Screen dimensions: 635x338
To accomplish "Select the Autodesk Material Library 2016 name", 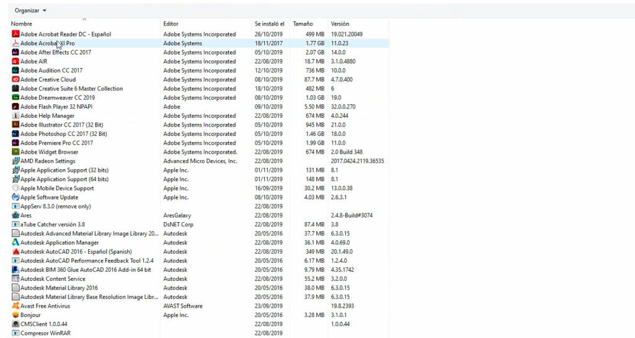I will point(59,288).
